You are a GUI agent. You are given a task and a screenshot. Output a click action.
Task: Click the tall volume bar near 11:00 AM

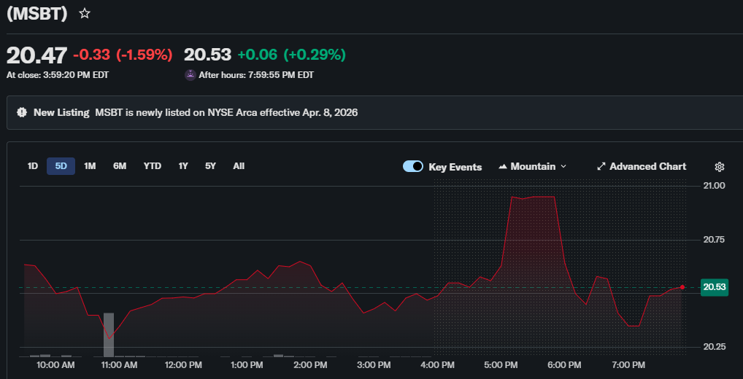[x=109, y=334]
